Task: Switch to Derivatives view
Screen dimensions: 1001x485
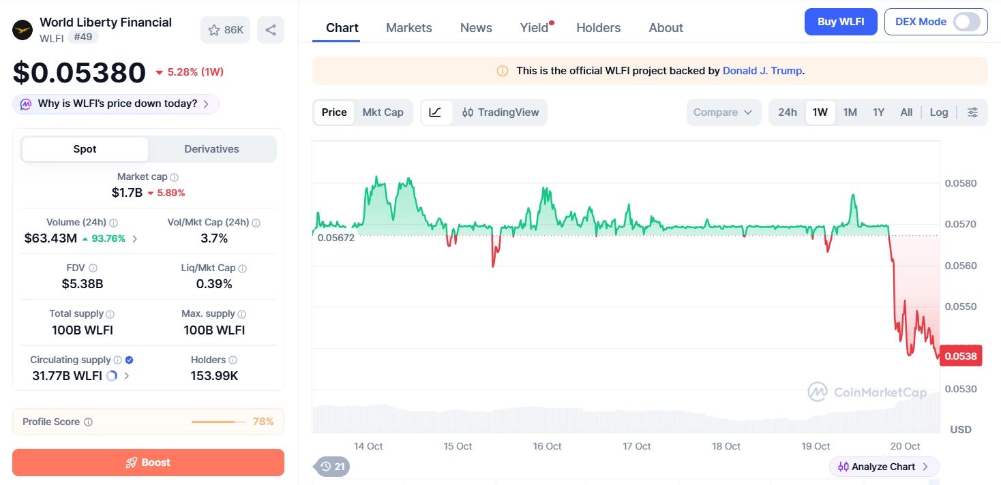Action: (x=211, y=149)
